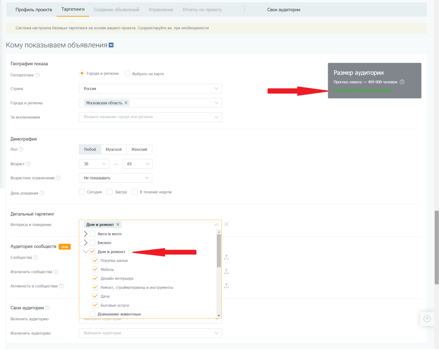Open the Свои аудитории tab

click(x=284, y=9)
